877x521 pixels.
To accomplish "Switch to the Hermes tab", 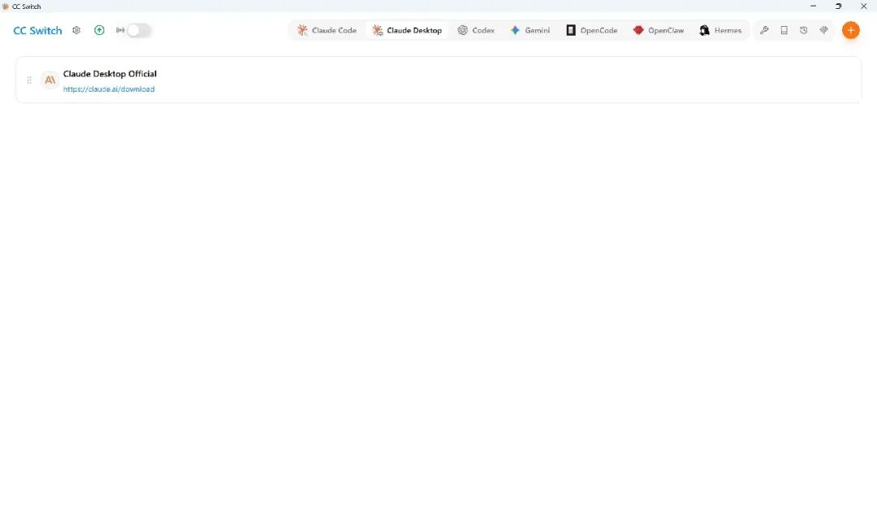I will click(720, 30).
